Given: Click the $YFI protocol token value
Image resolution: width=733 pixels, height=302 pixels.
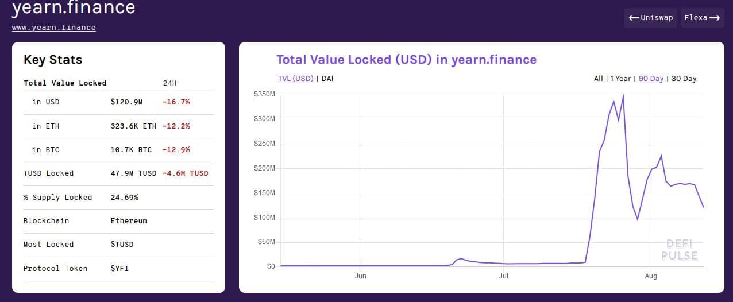Looking at the screenshot, I should pyautogui.click(x=119, y=268).
